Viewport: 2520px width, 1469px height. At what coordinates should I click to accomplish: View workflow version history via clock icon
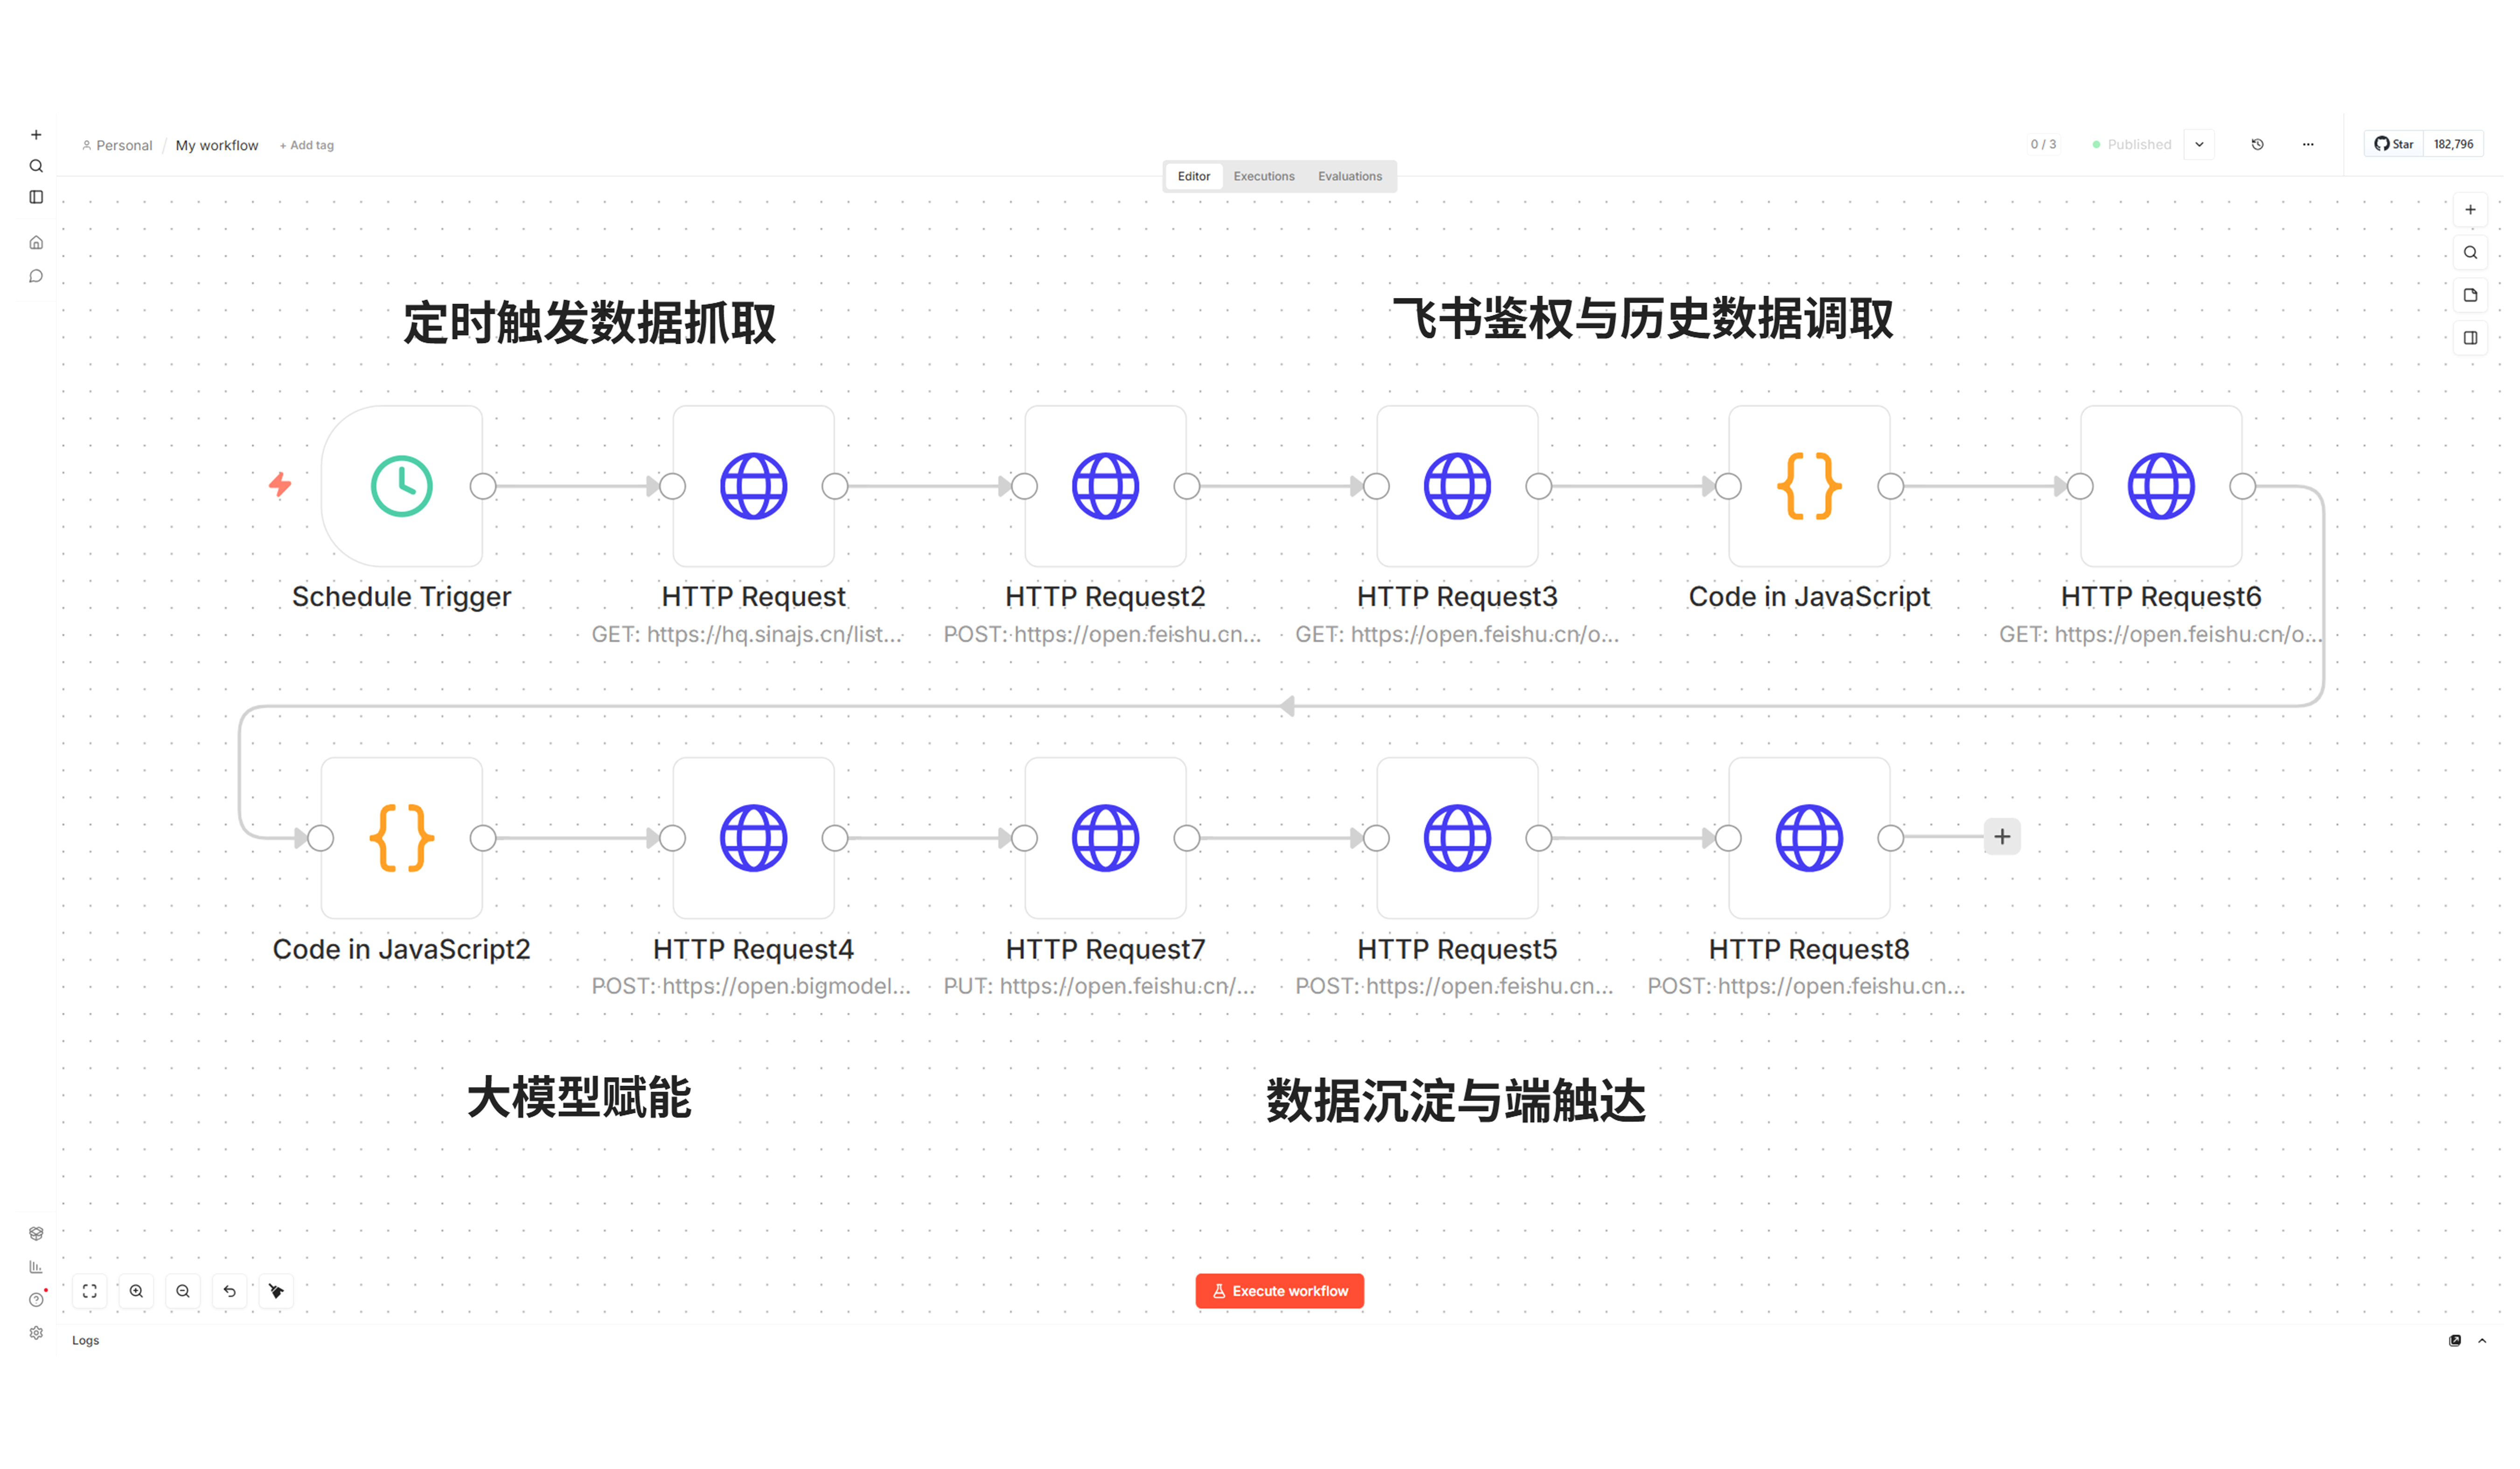[2258, 144]
